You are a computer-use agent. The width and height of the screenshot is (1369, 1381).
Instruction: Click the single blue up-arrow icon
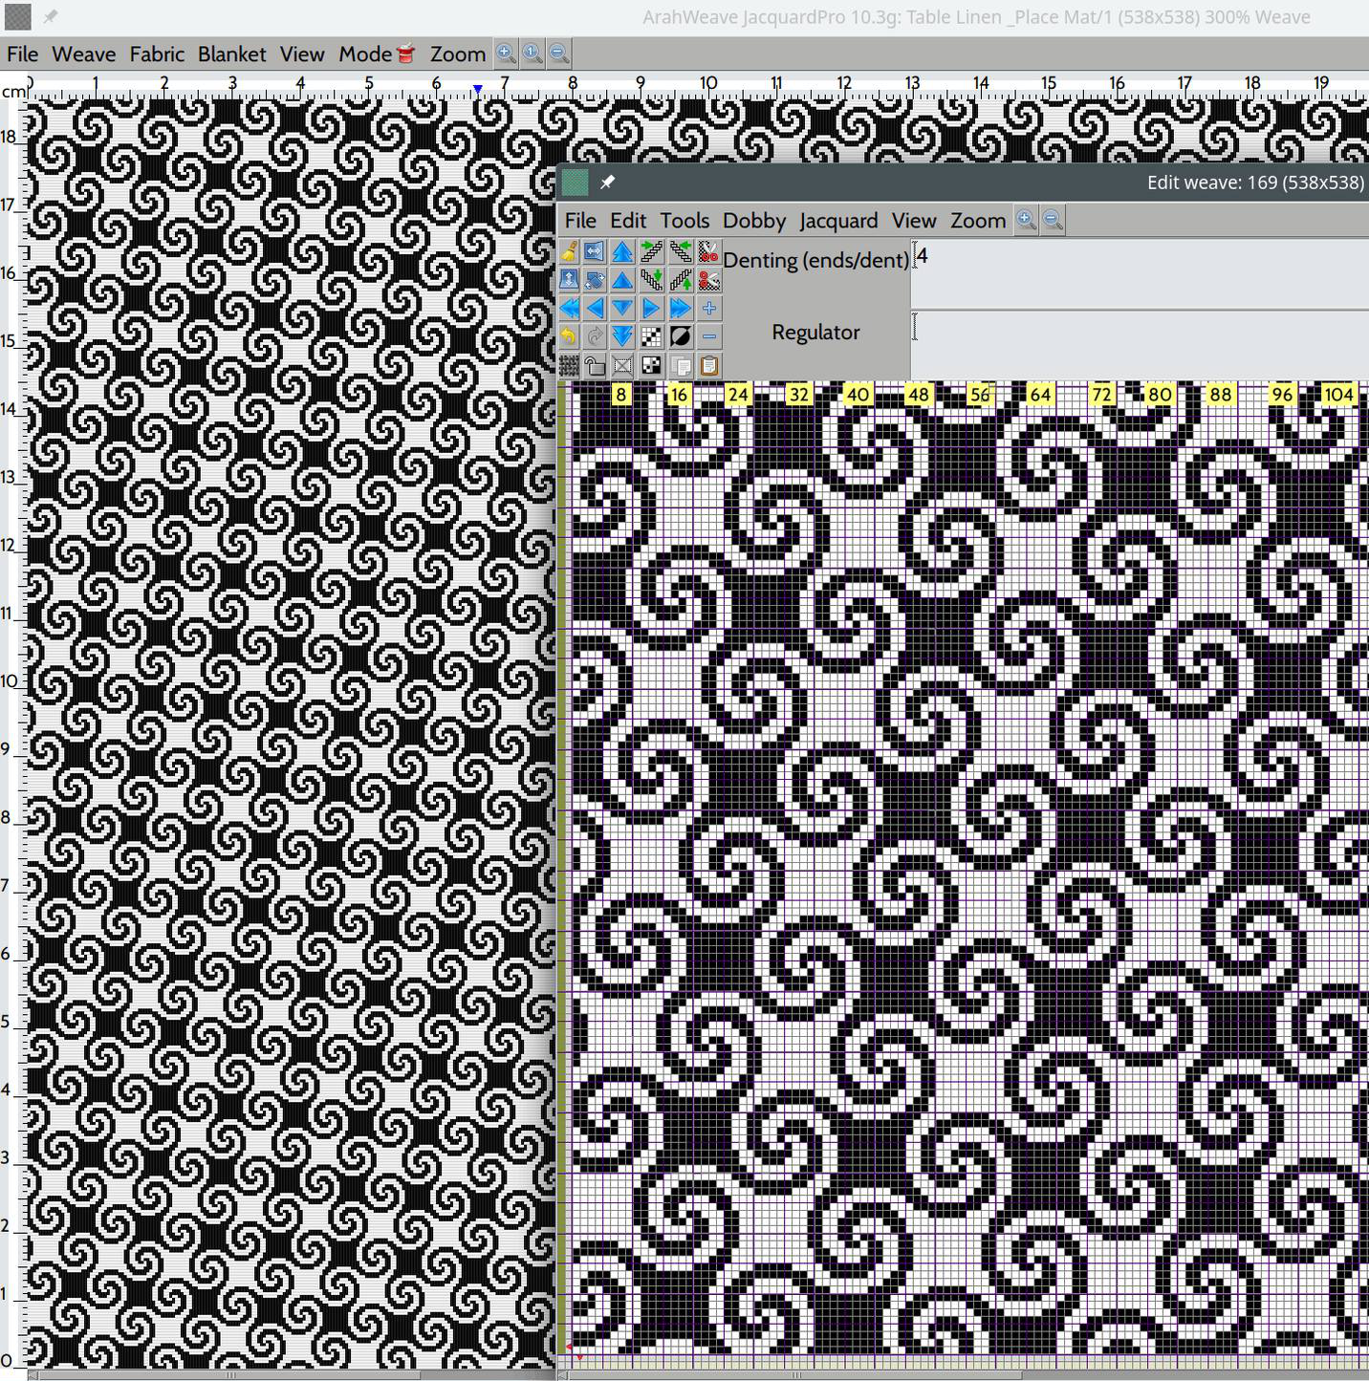click(622, 280)
